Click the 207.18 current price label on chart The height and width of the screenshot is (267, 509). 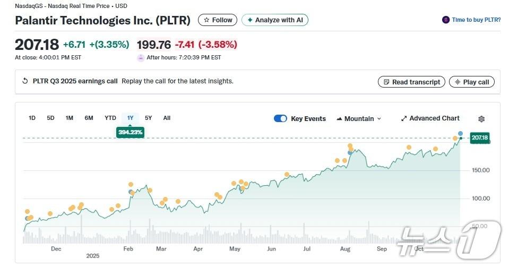tap(479, 137)
